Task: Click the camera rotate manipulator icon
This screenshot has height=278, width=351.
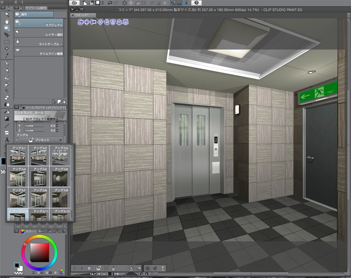Action: (81, 22)
